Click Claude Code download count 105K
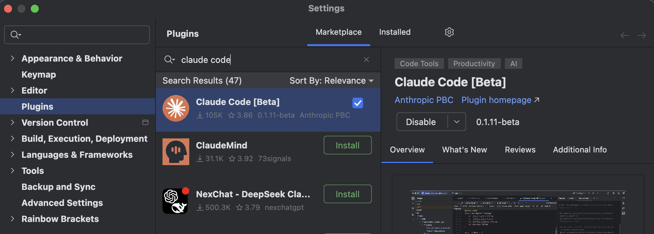The height and width of the screenshot is (234, 654). (x=210, y=115)
